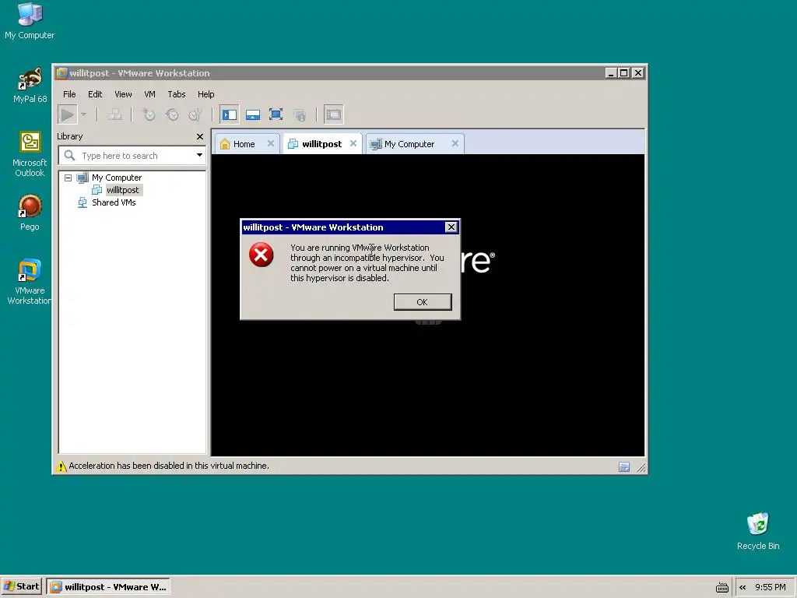Click the willitpost VMware taskbar button
The width and height of the screenshot is (797, 598).
(108, 587)
